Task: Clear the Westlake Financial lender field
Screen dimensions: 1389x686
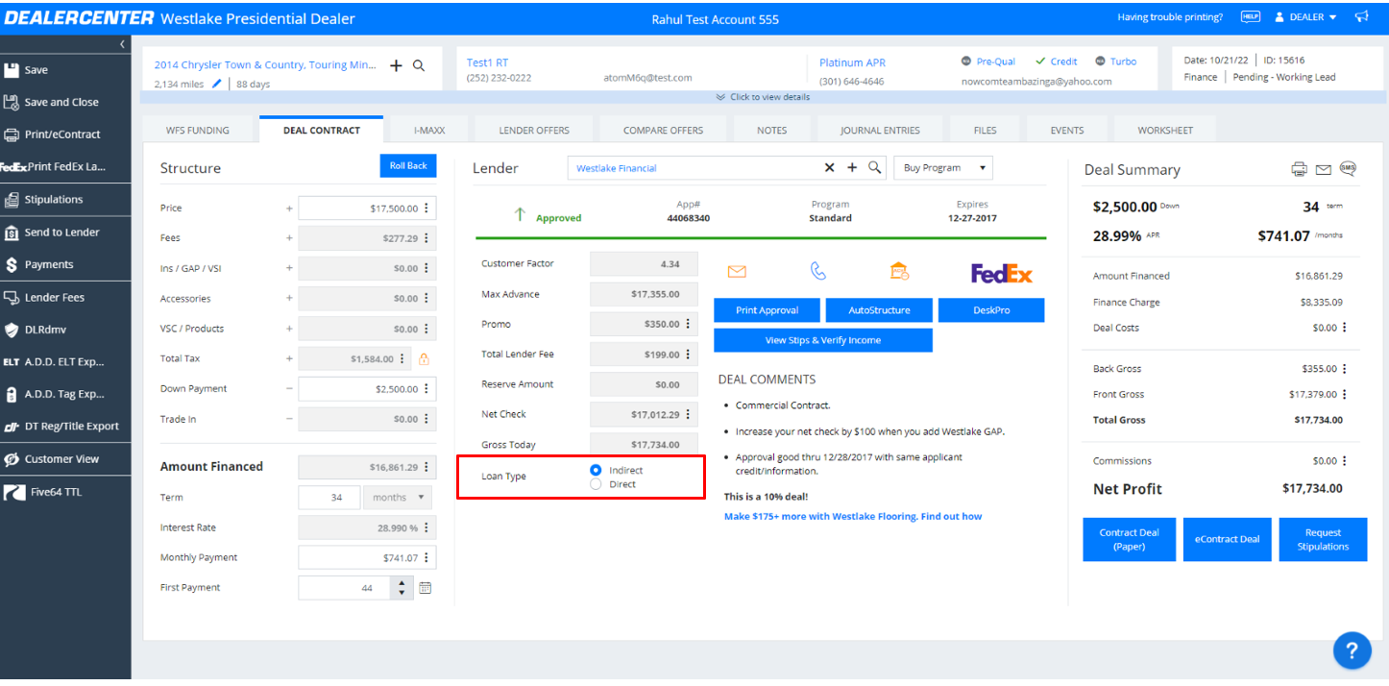Action: (x=830, y=168)
